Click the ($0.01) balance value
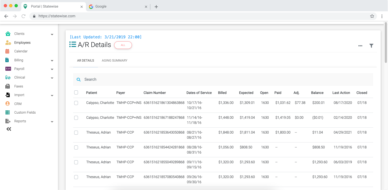This screenshot has height=190, width=388. (x=318, y=118)
